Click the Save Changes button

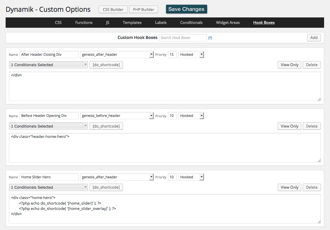pyautogui.click(x=186, y=9)
